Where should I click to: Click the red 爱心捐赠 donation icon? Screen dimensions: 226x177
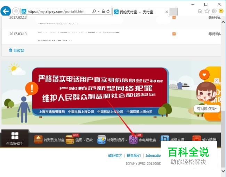click(196, 138)
